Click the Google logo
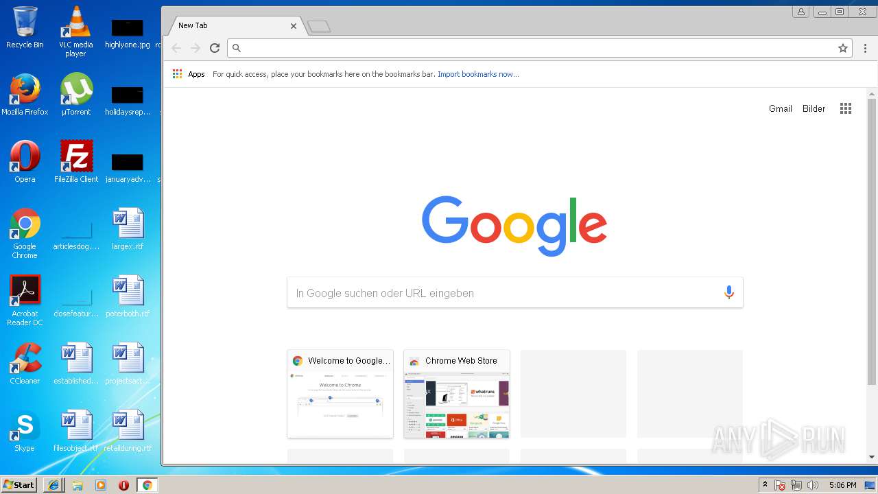878x494 pixels. [x=514, y=226]
